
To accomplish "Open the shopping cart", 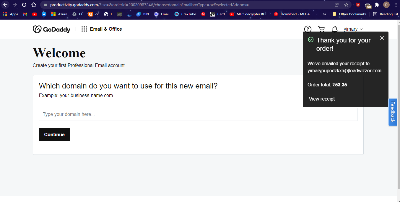I will tap(321, 29).
